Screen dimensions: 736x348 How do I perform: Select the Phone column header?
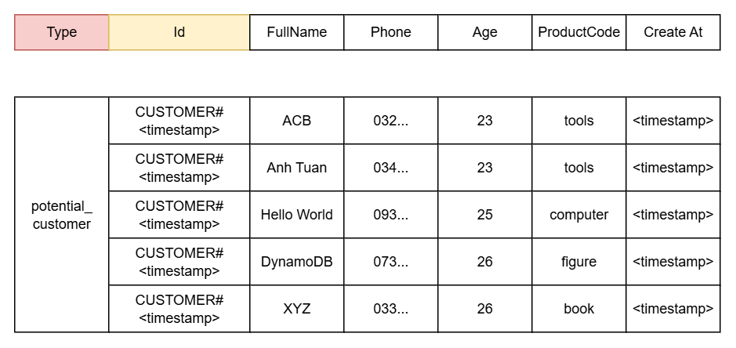pos(390,32)
